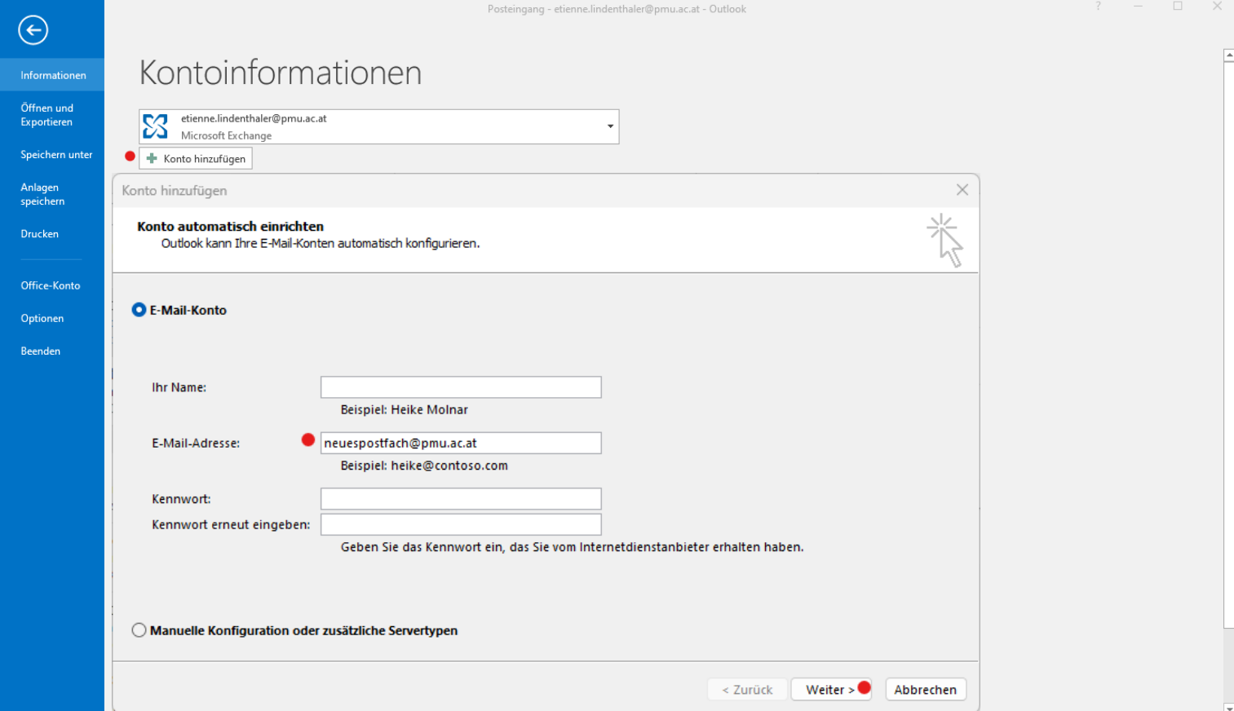Open Office-Konto page
This screenshot has width=1234, height=711.
point(52,285)
